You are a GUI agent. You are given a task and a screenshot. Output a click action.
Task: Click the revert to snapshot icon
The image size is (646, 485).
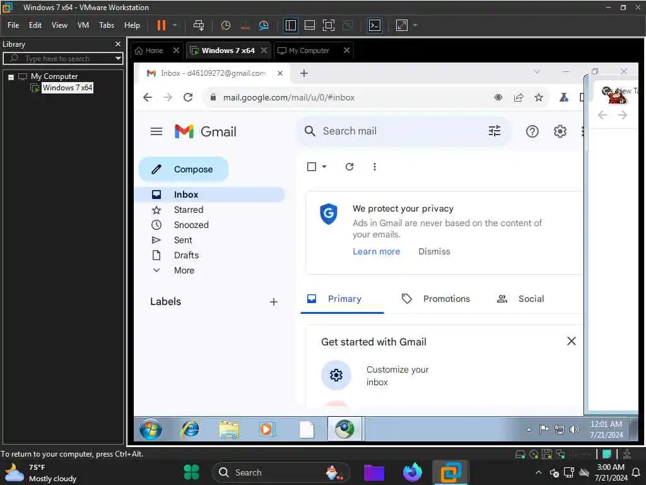click(x=245, y=25)
